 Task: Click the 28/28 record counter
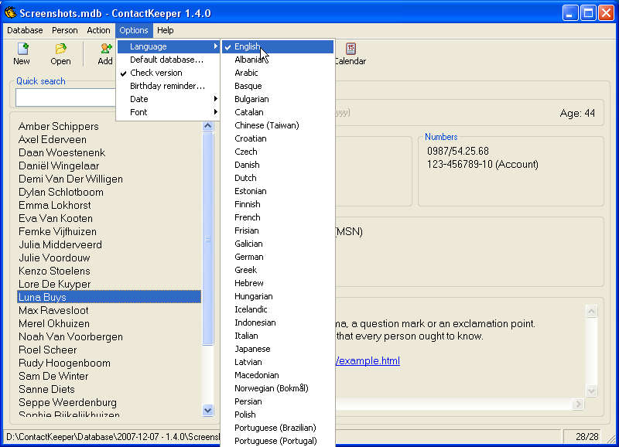[587, 437]
